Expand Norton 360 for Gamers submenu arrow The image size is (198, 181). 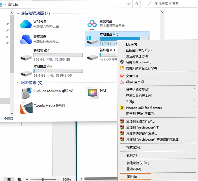(195, 107)
